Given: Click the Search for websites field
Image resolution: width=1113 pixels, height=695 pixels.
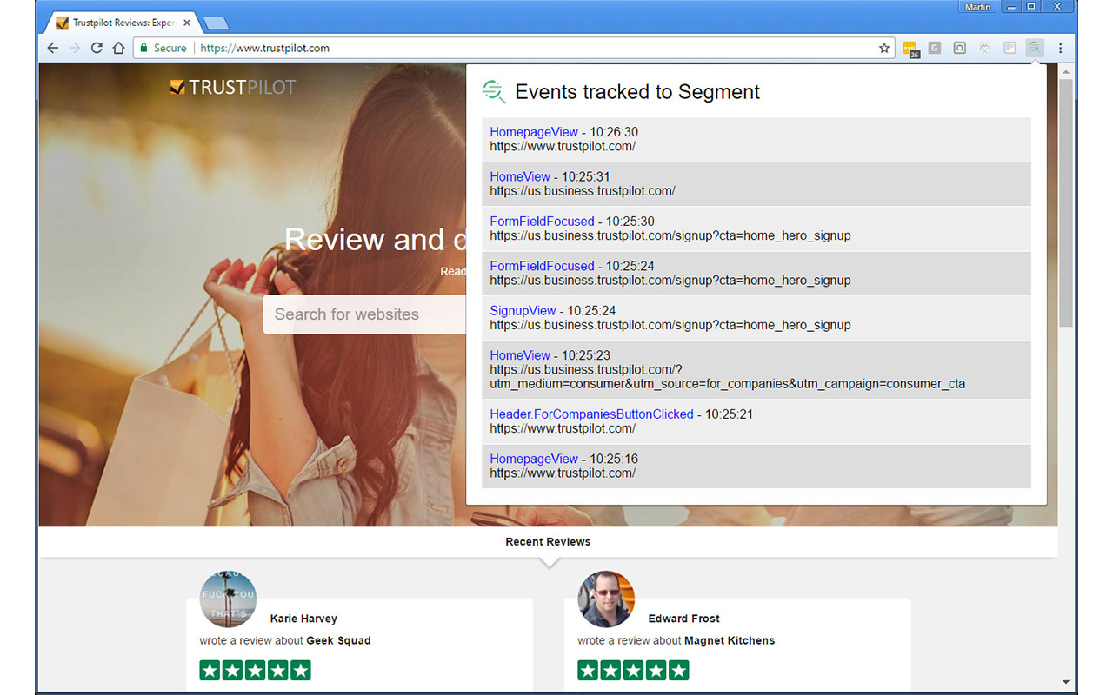Looking at the screenshot, I should click(365, 314).
